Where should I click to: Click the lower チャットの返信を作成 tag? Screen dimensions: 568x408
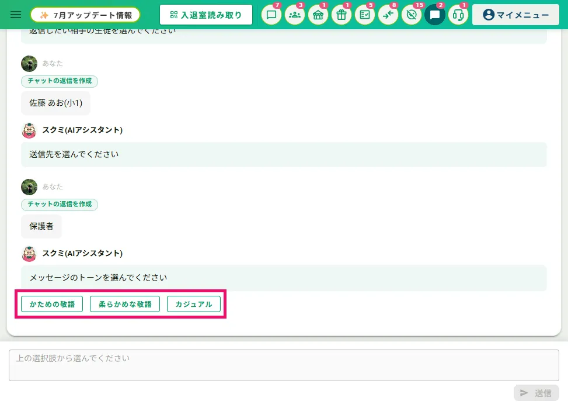click(x=60, y=204)
